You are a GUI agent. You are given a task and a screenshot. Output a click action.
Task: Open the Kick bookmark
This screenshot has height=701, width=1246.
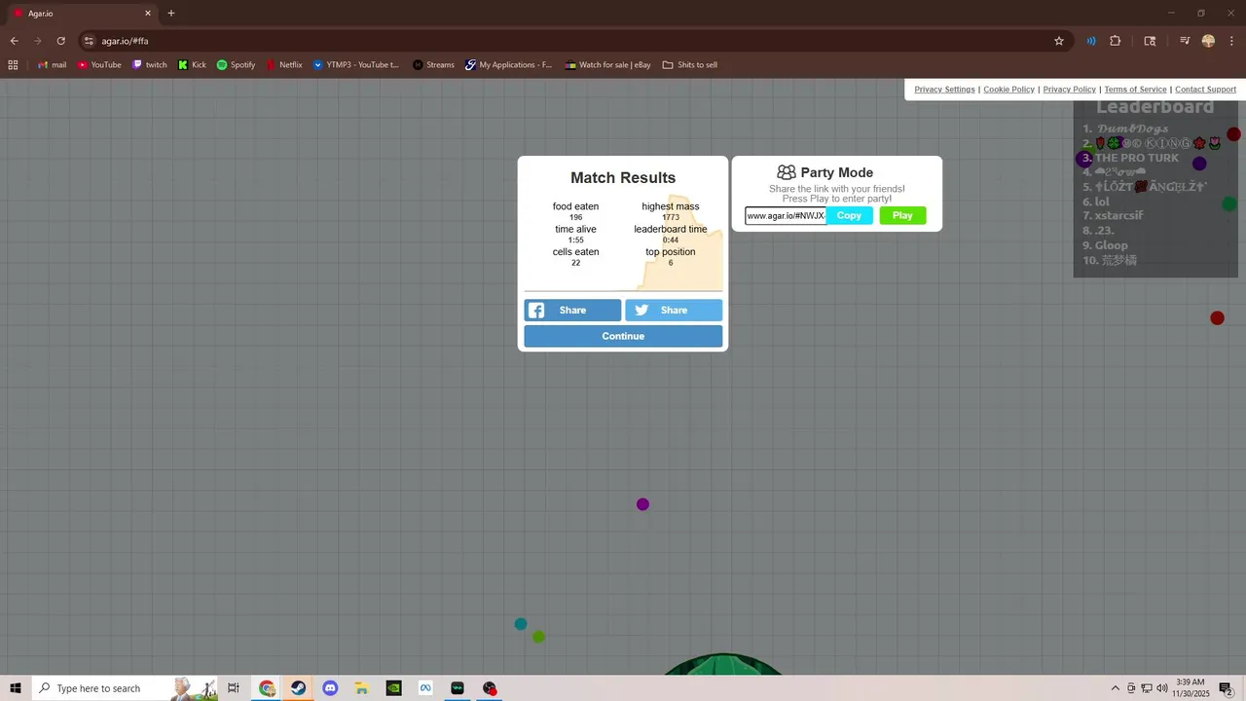192,65
